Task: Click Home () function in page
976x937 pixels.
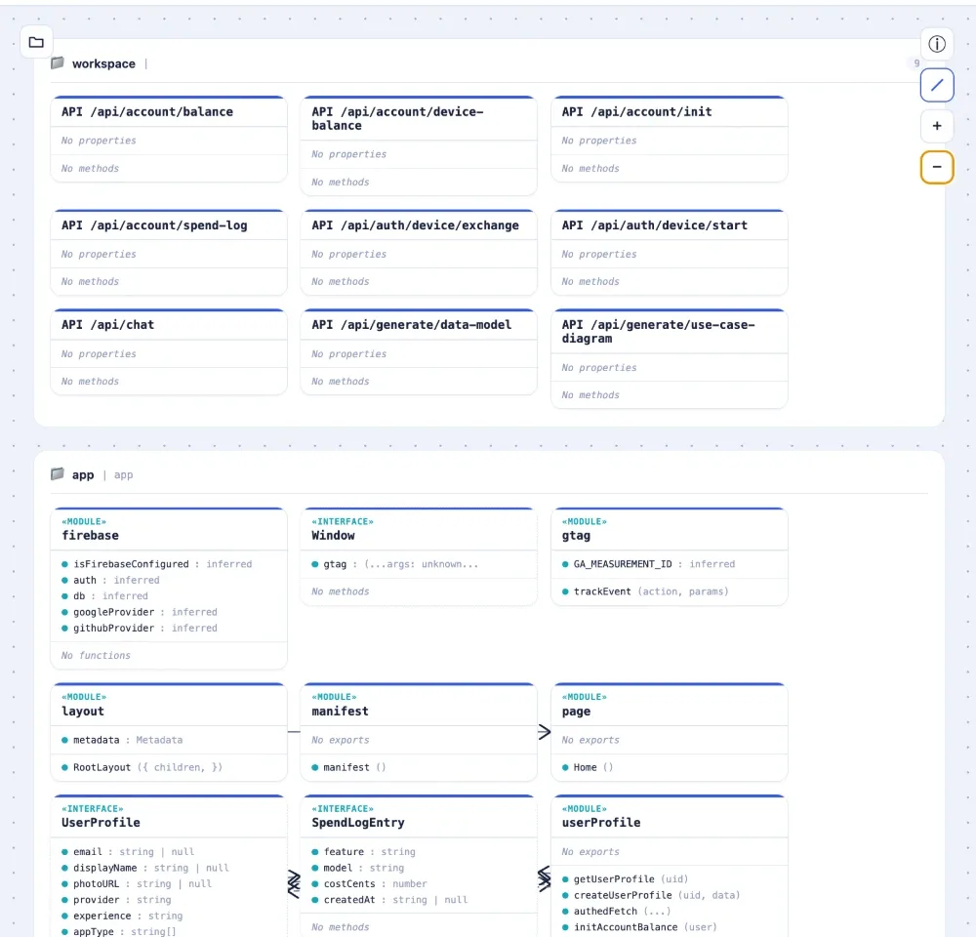Action: click(x=587, y=767)
